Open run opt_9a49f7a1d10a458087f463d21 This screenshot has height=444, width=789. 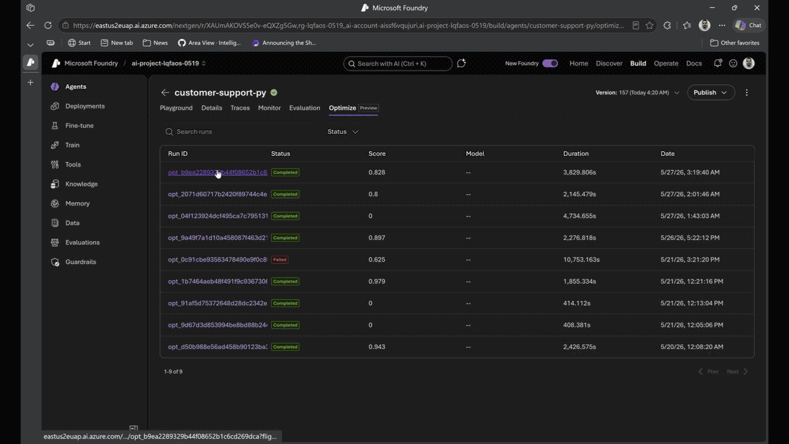pyautogui.click(x=218, y=238)
